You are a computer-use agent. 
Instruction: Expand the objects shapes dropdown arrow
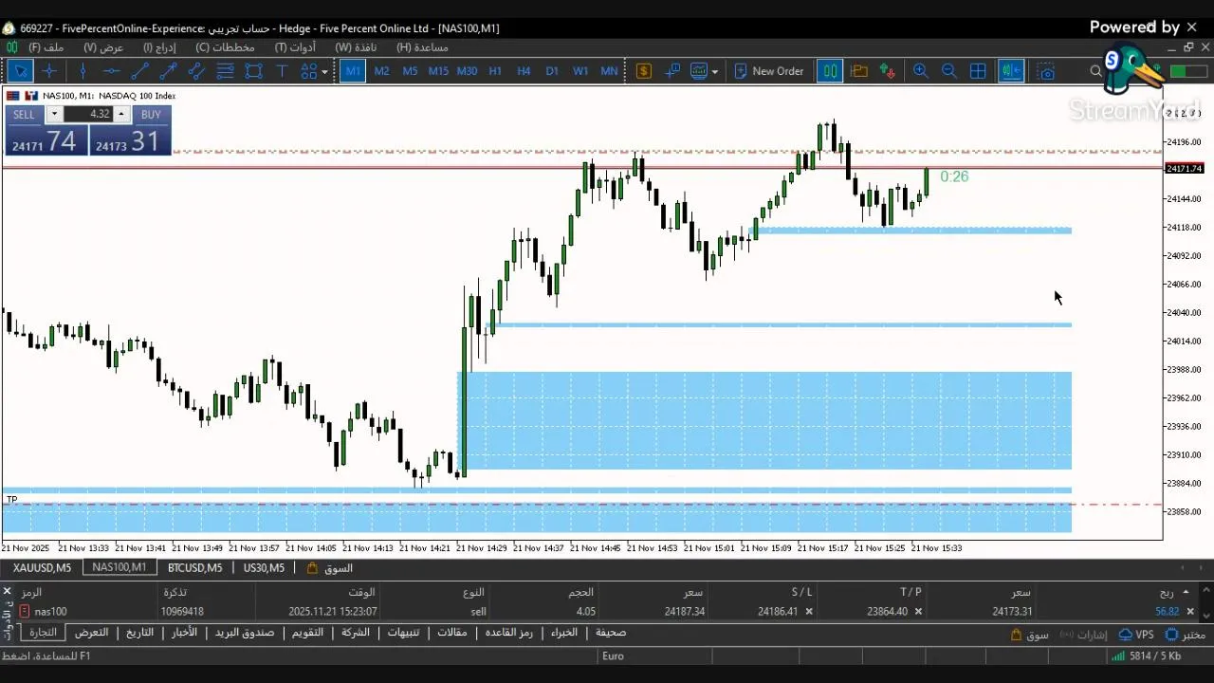[x=324, y=71]
